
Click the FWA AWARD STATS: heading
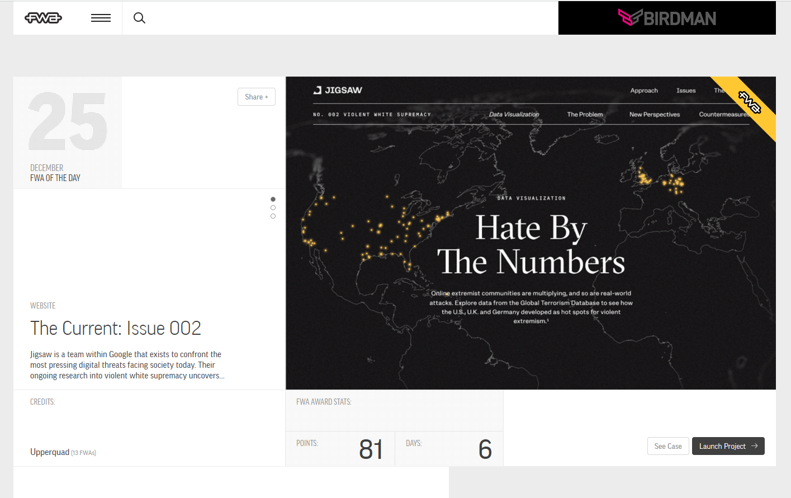click(324, 402)
